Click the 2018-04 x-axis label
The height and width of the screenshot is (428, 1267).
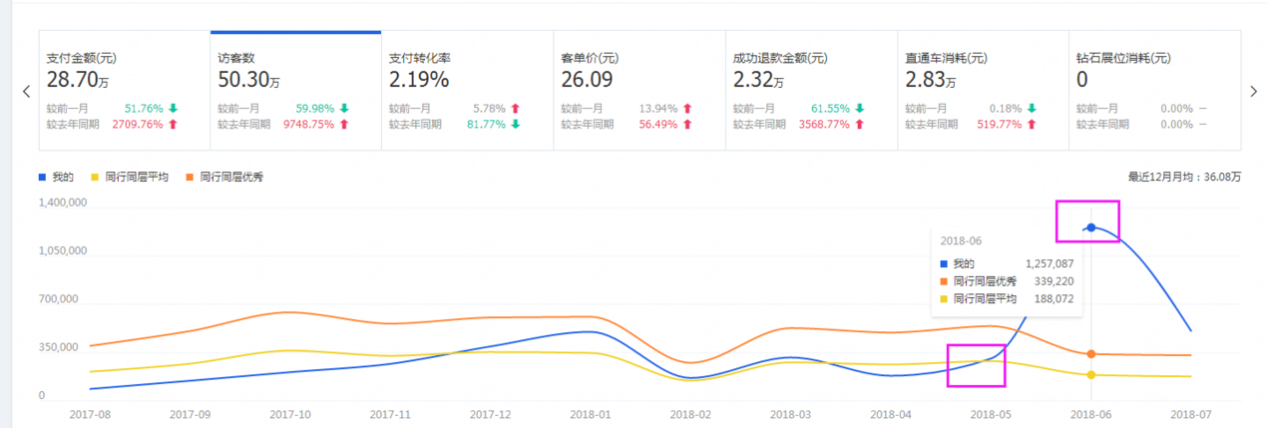click(891, 413)
